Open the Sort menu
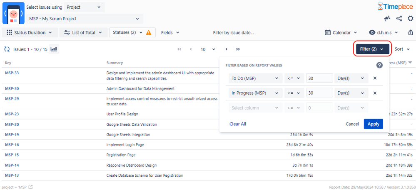This screenshot has width=416, height=190. click(x=402, y=49)
